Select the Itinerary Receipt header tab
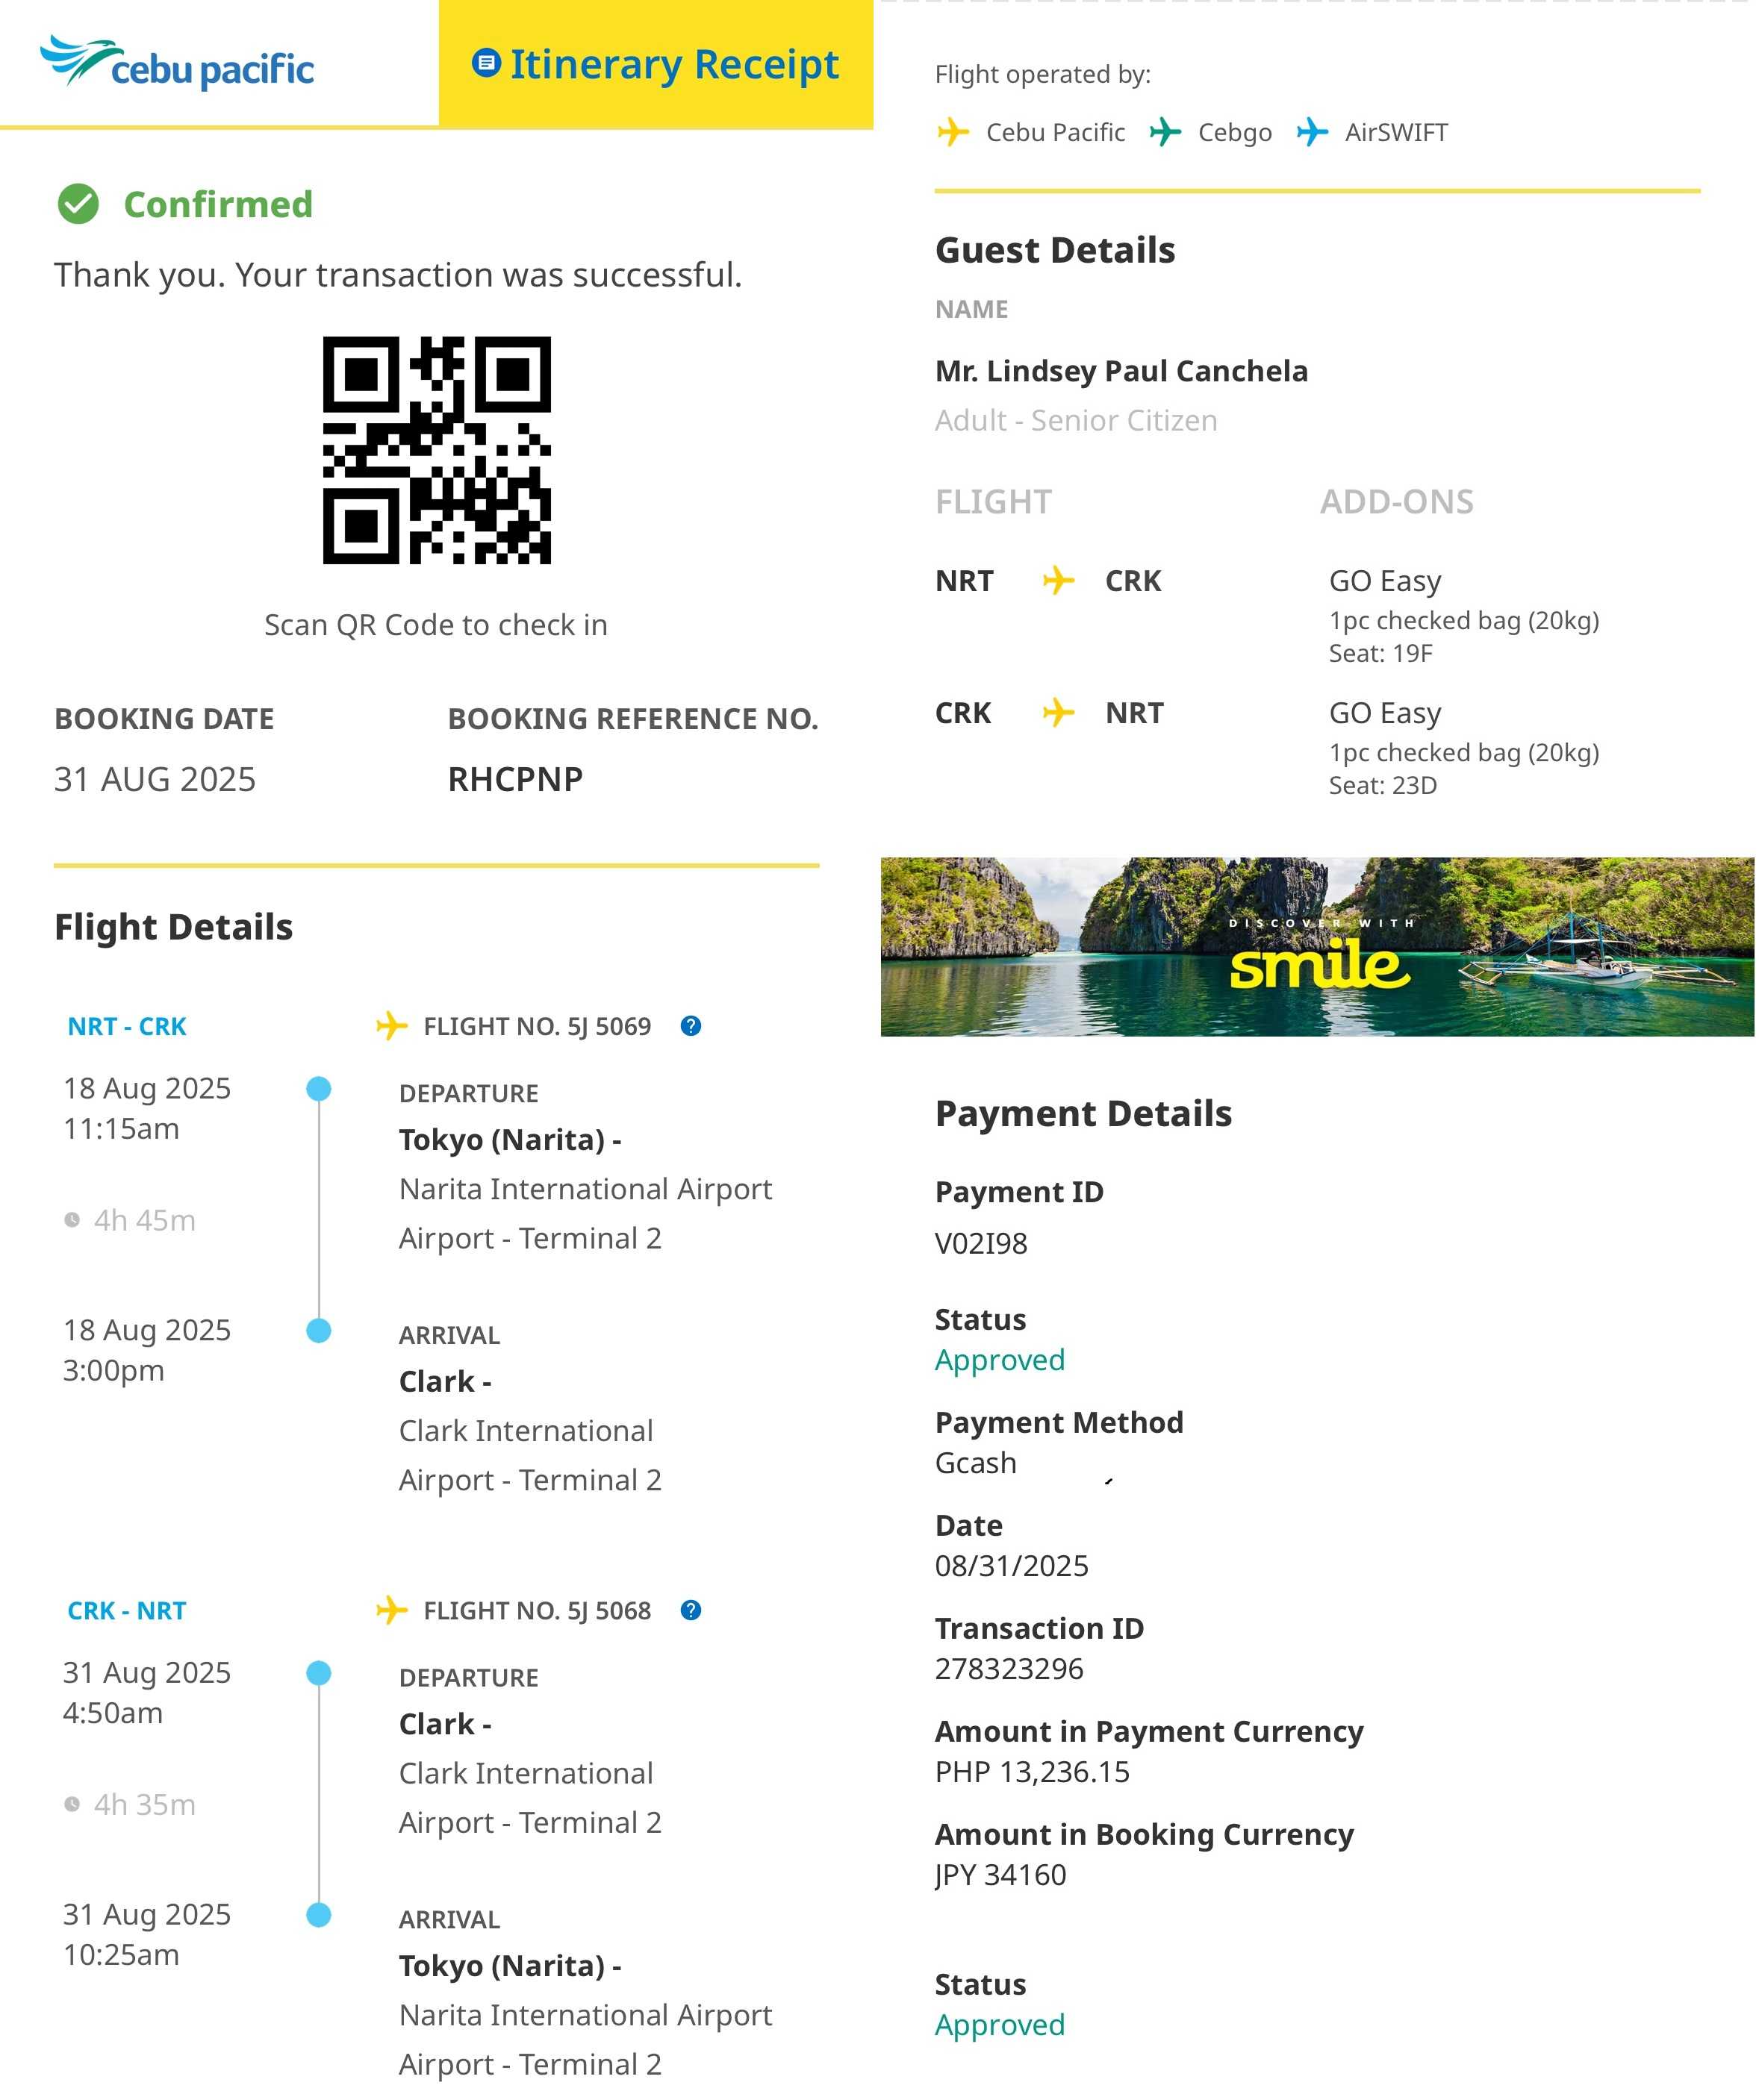The height and width of the screenshot is (2100, 1759). click(x=656, y=64)
